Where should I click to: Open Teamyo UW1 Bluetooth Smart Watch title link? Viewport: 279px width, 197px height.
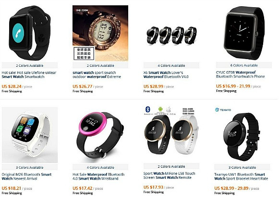pos(241,176)
